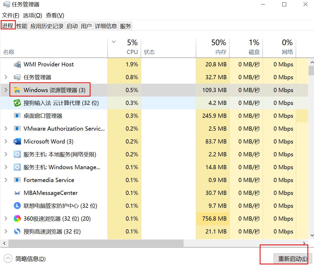Click the Windows 资源管理器 folder icon
Screen dimensions: 314x266
pos(17,90)
